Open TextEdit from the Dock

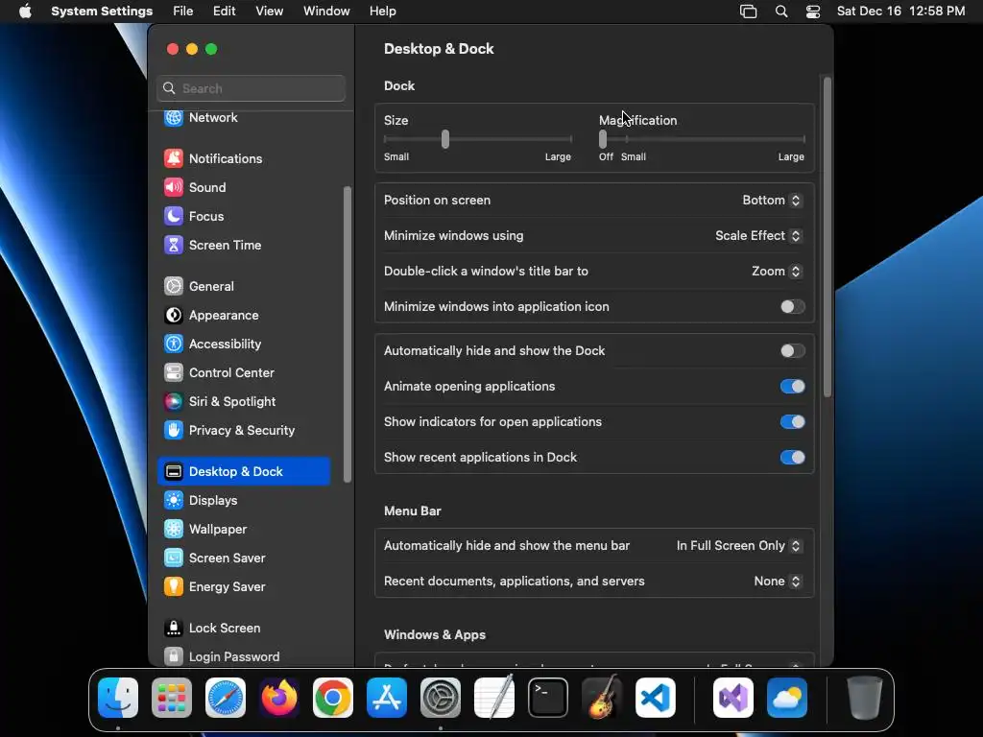pyautogui.click(x=494, y=697)
